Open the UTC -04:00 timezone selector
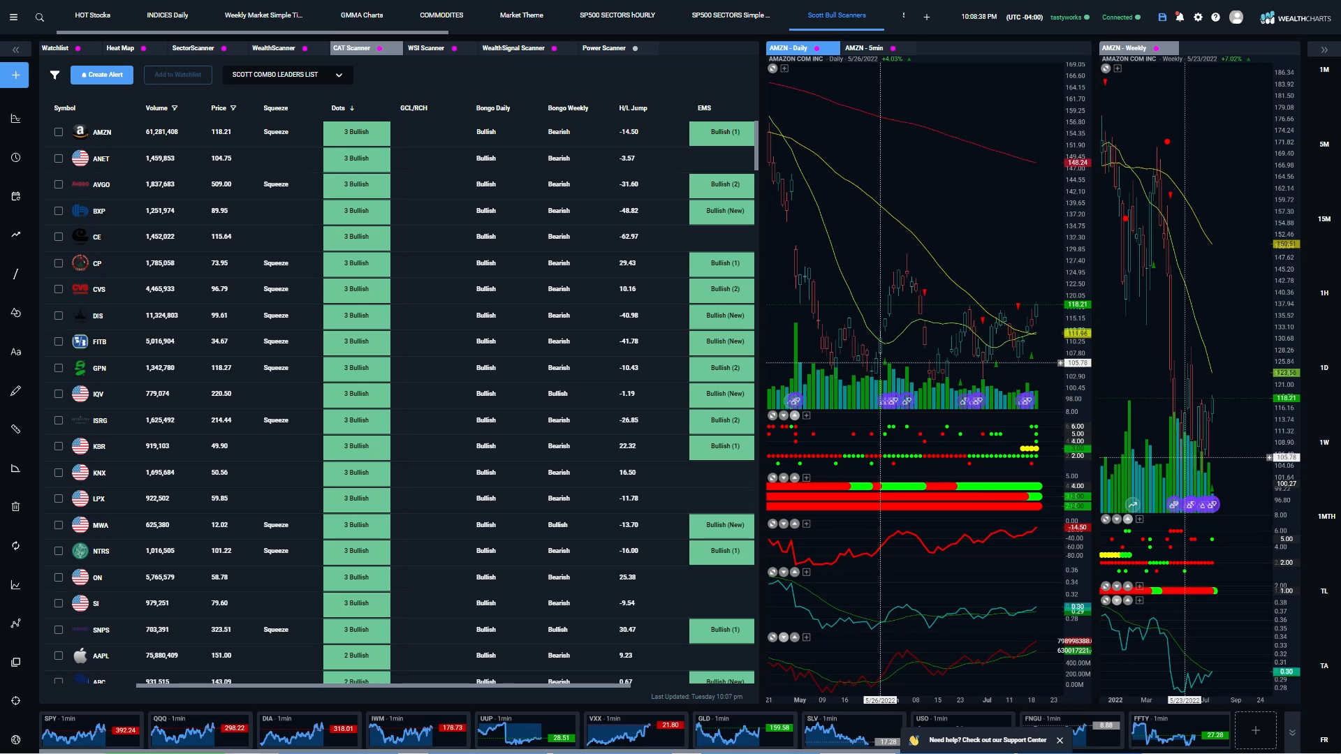Screen dimensions: 1341x754 1024,17
